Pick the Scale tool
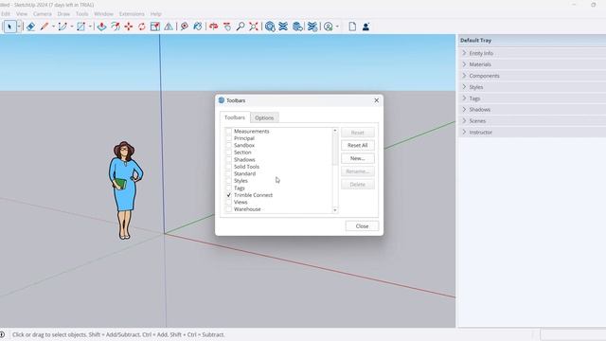This screenshot has height=341, width=606. point(155,27)
